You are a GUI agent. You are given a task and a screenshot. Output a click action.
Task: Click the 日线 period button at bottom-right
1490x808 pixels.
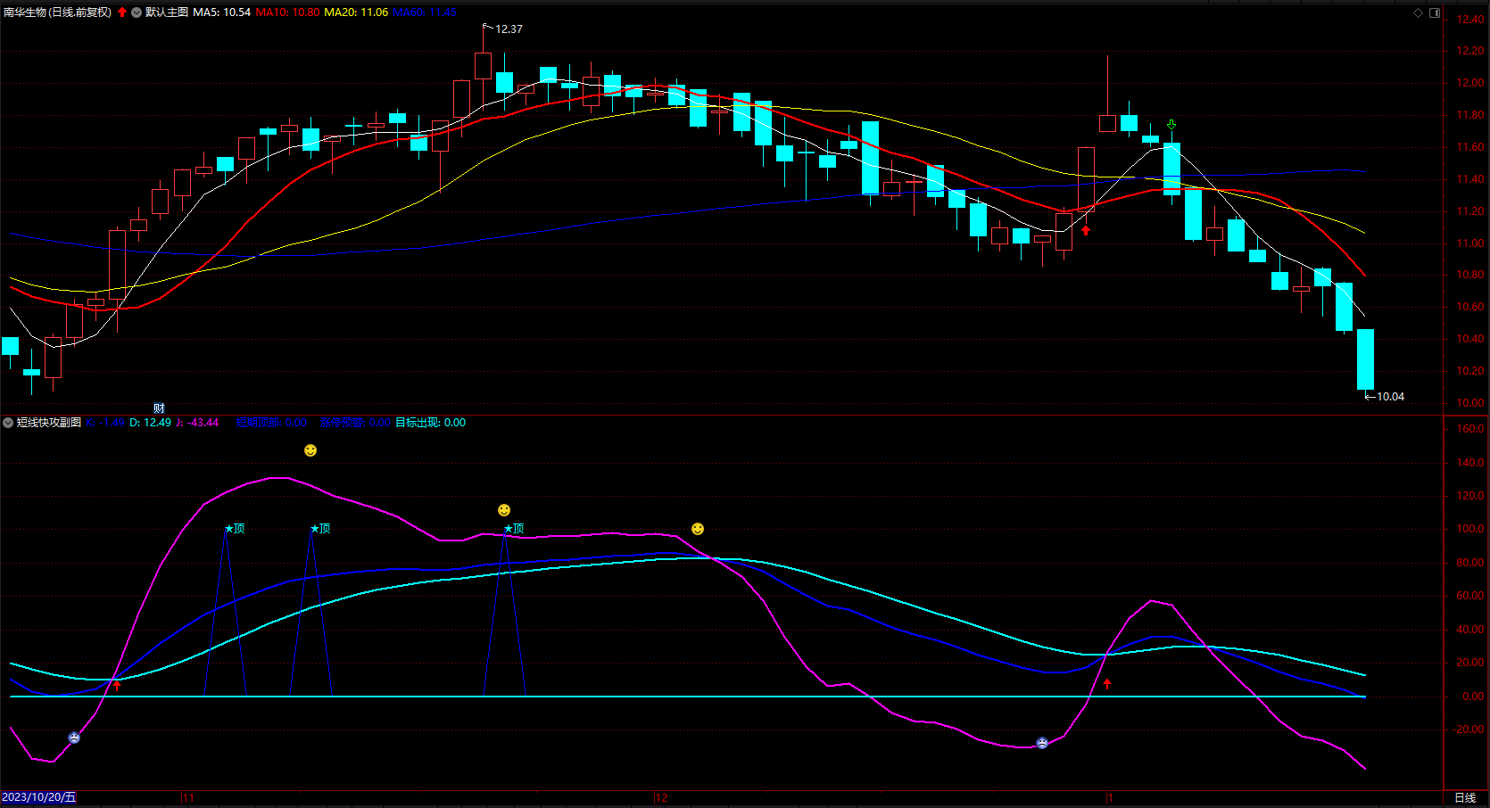(1465, 798)
